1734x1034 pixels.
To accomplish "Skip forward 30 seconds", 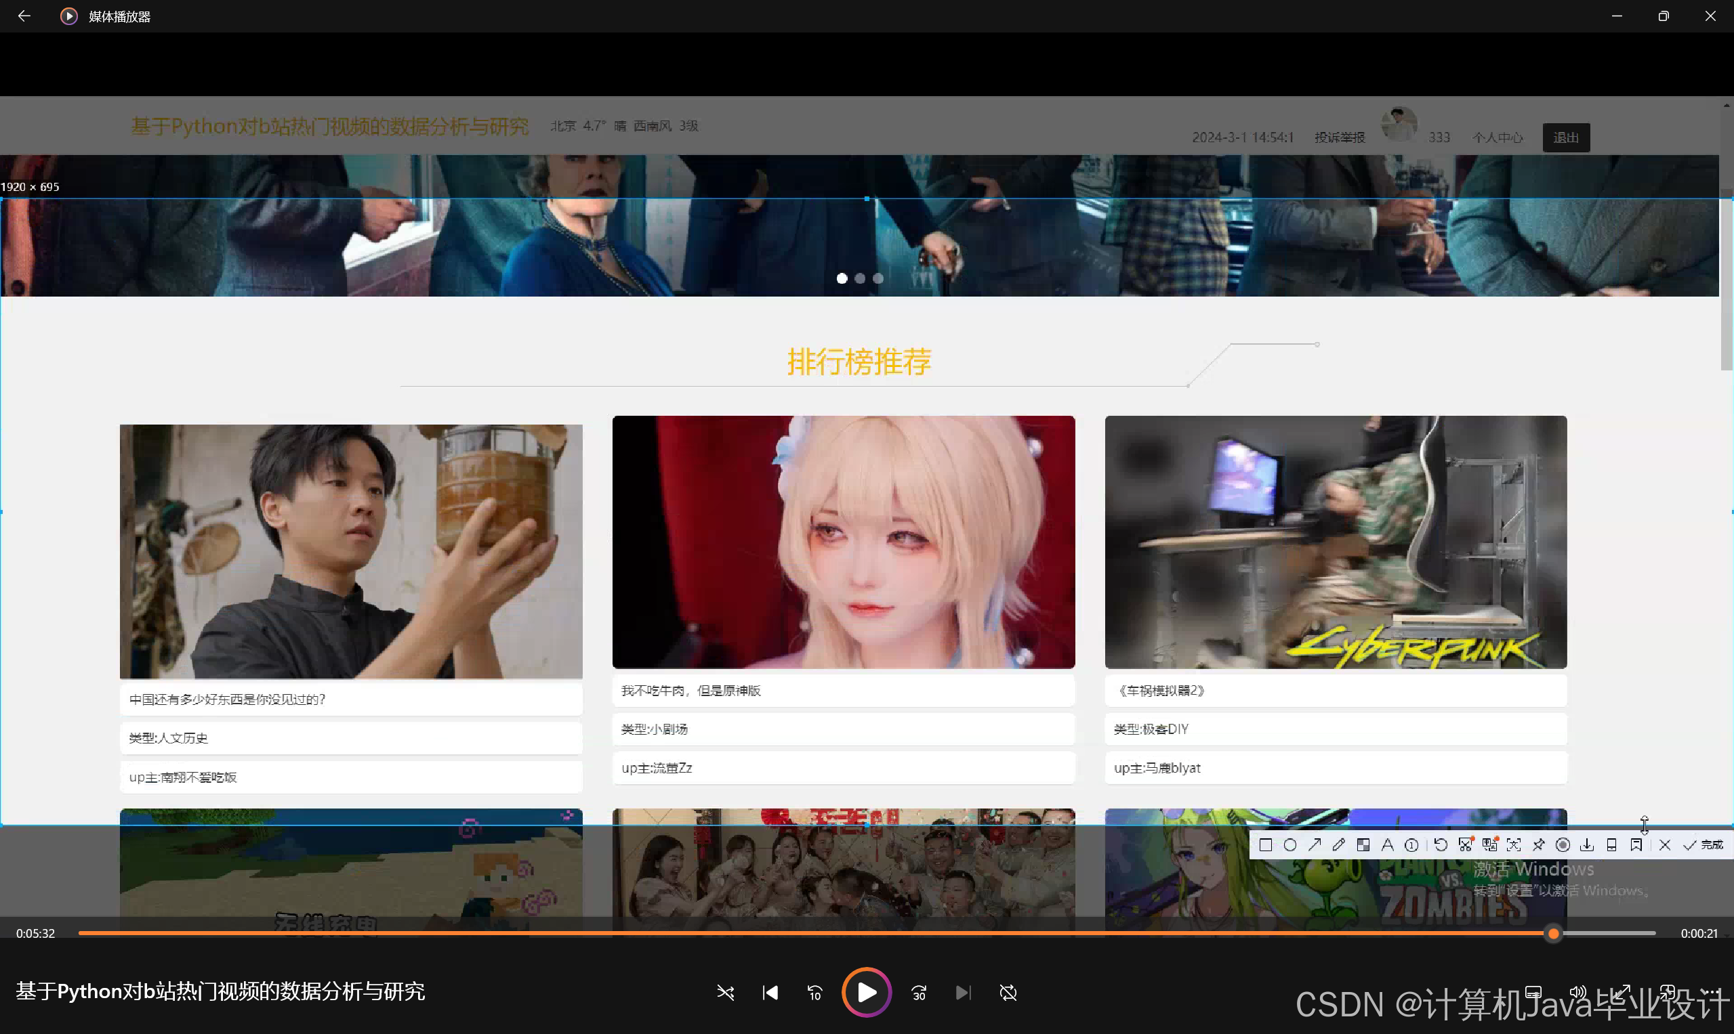I will (x=919, y=993).
